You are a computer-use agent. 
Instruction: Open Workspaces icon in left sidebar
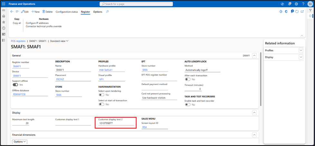(x=4, y=34)
